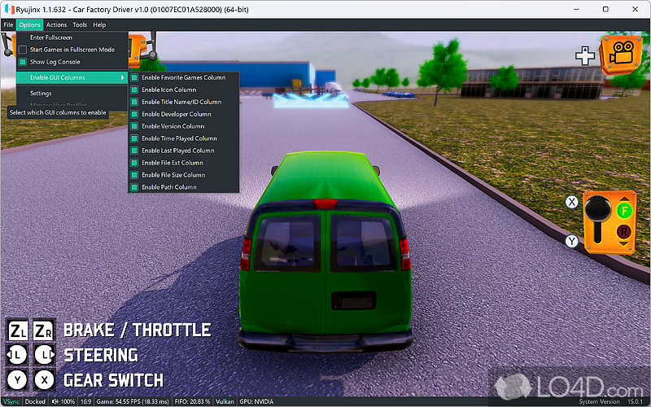Toggle Start Games in Fullscreen Mode checkbox
The height and width of the screenshot is (407, 651).
coord(23,50)
